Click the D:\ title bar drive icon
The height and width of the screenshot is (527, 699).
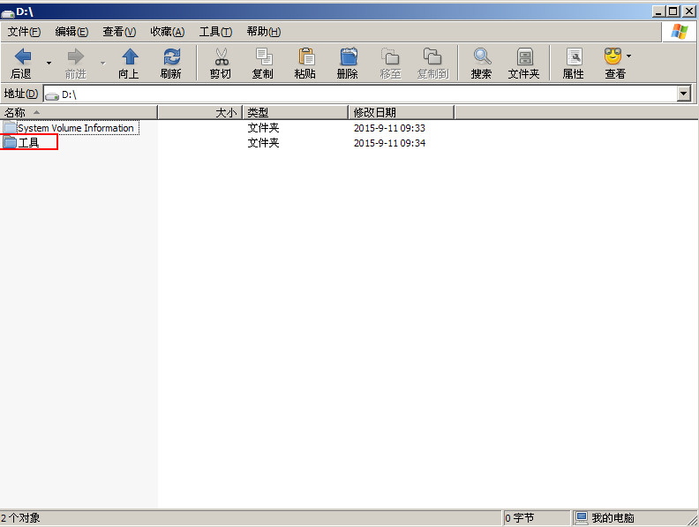coord(8,12)
